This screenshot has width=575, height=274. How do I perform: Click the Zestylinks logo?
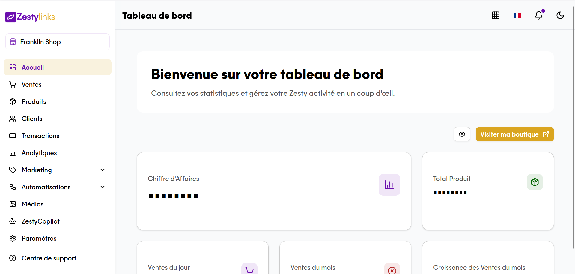[x=30, y=17]
